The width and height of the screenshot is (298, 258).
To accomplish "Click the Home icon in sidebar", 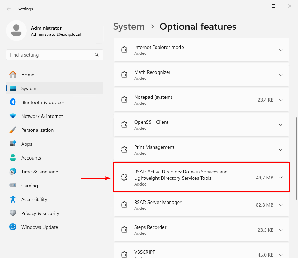I will click(x=13, y=75).
